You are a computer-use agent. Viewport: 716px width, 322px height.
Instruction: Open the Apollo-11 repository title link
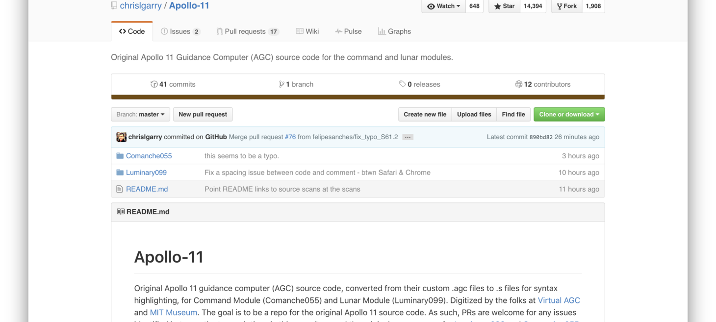tap(189, 6)
